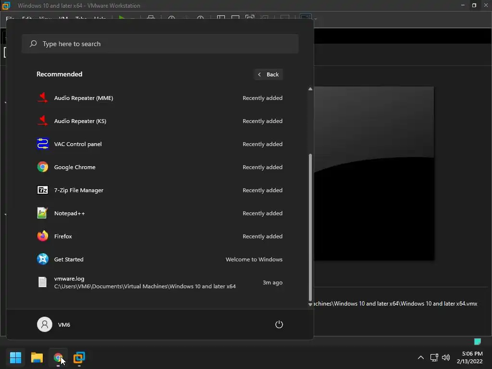Screen dimensions: 492x369
Task: Click the Start menu power icon
Action: click(x=279, y=324)
